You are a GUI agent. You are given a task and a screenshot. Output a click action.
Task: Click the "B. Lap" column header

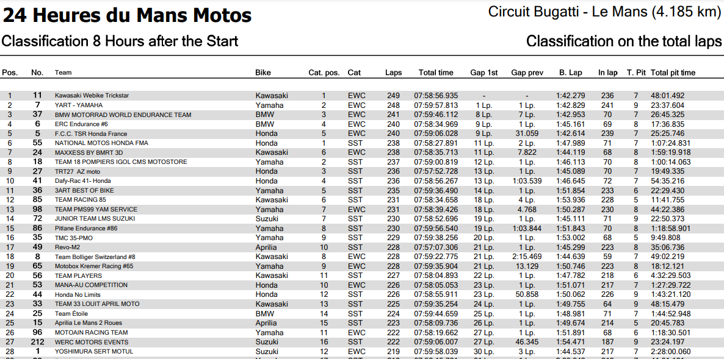571,73
